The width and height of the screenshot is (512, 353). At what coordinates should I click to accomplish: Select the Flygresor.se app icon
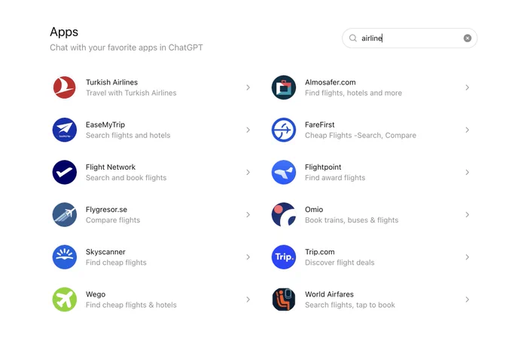click(65, 215)
